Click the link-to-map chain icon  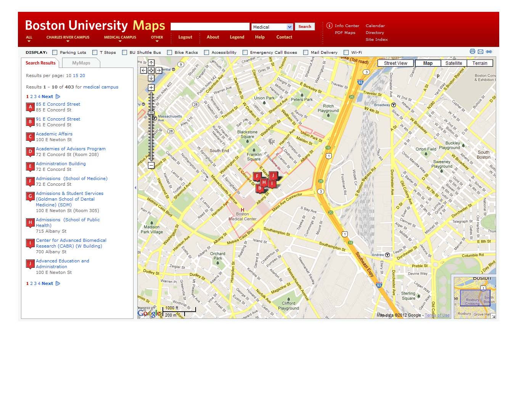click(x=489, y=51)
